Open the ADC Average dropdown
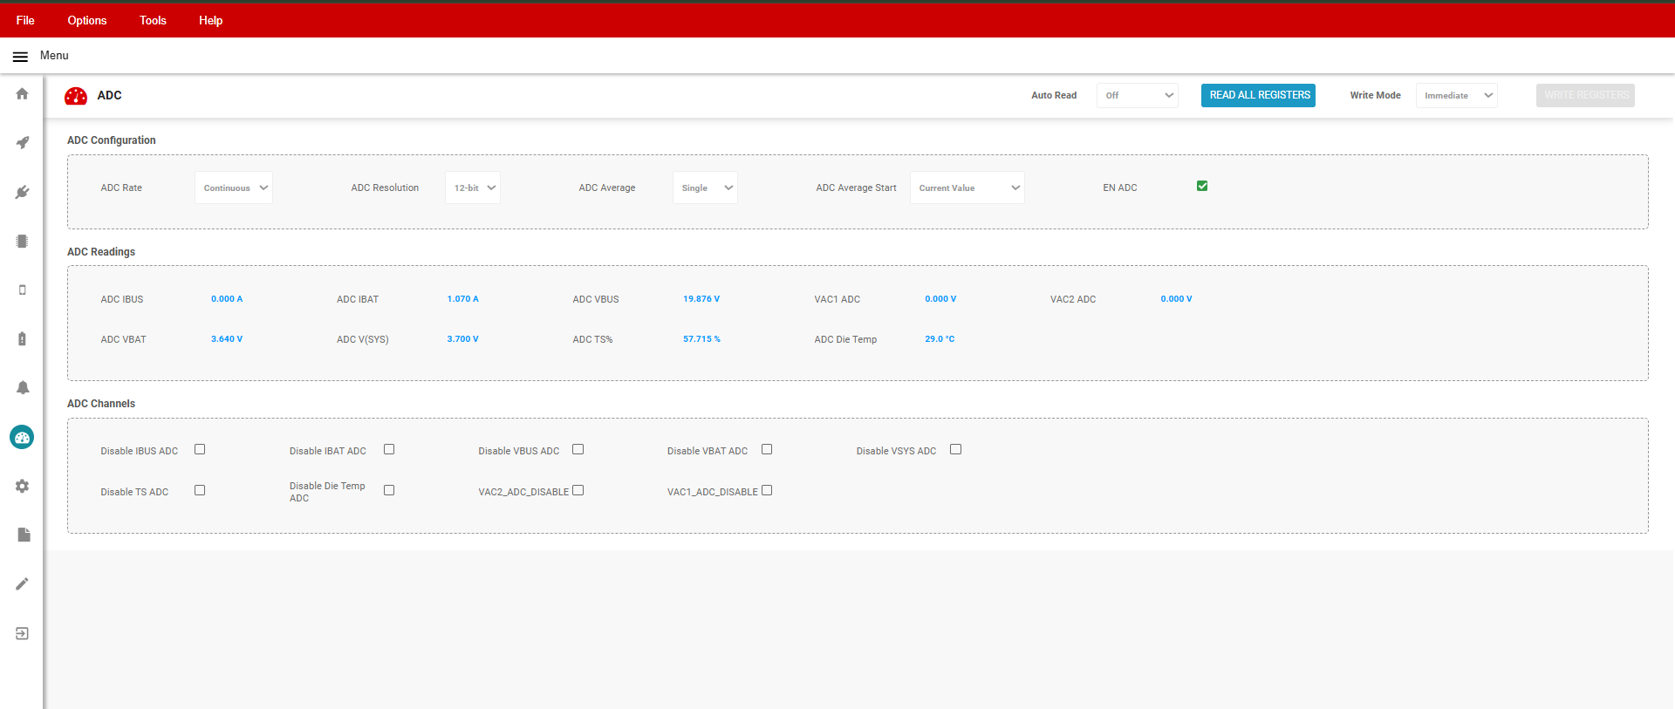Viewport: 1675px width, 709px height. click(705, 187)
